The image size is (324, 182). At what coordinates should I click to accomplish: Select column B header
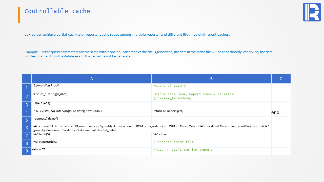211,79
